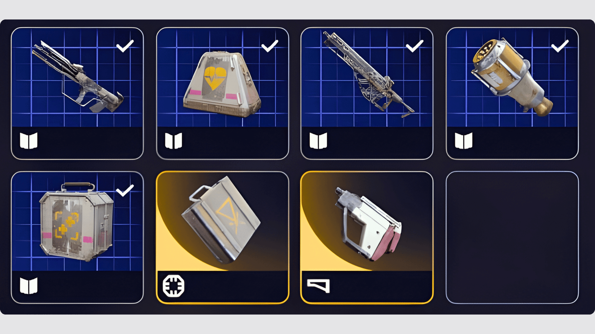Toggle the checkmark on the gold canister card
595x334 pixels.
[x=560, y=46]
